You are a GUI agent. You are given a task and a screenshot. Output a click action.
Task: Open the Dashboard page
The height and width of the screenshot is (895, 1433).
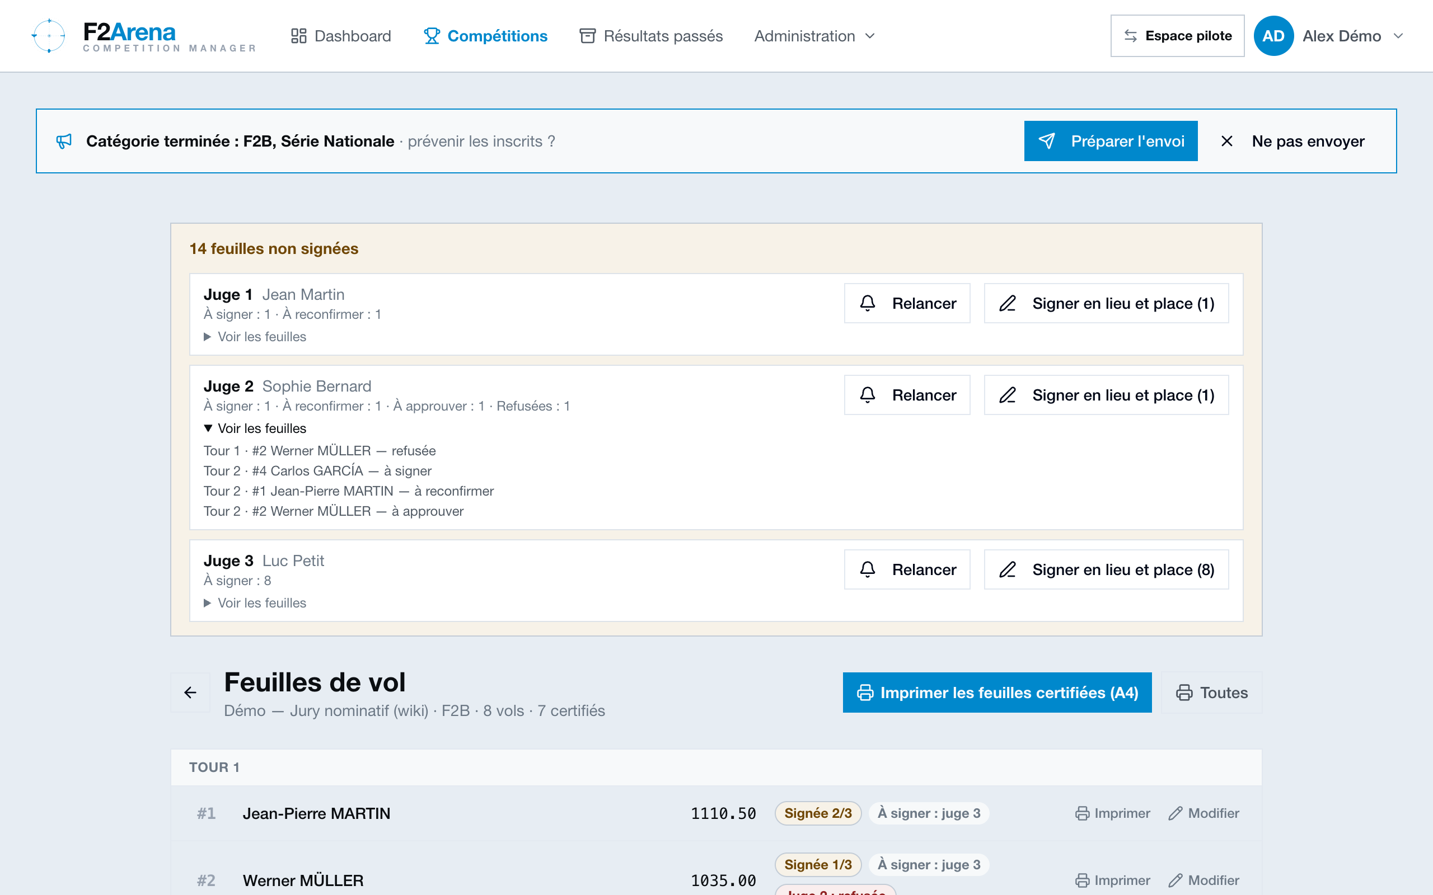coord(340,36)
